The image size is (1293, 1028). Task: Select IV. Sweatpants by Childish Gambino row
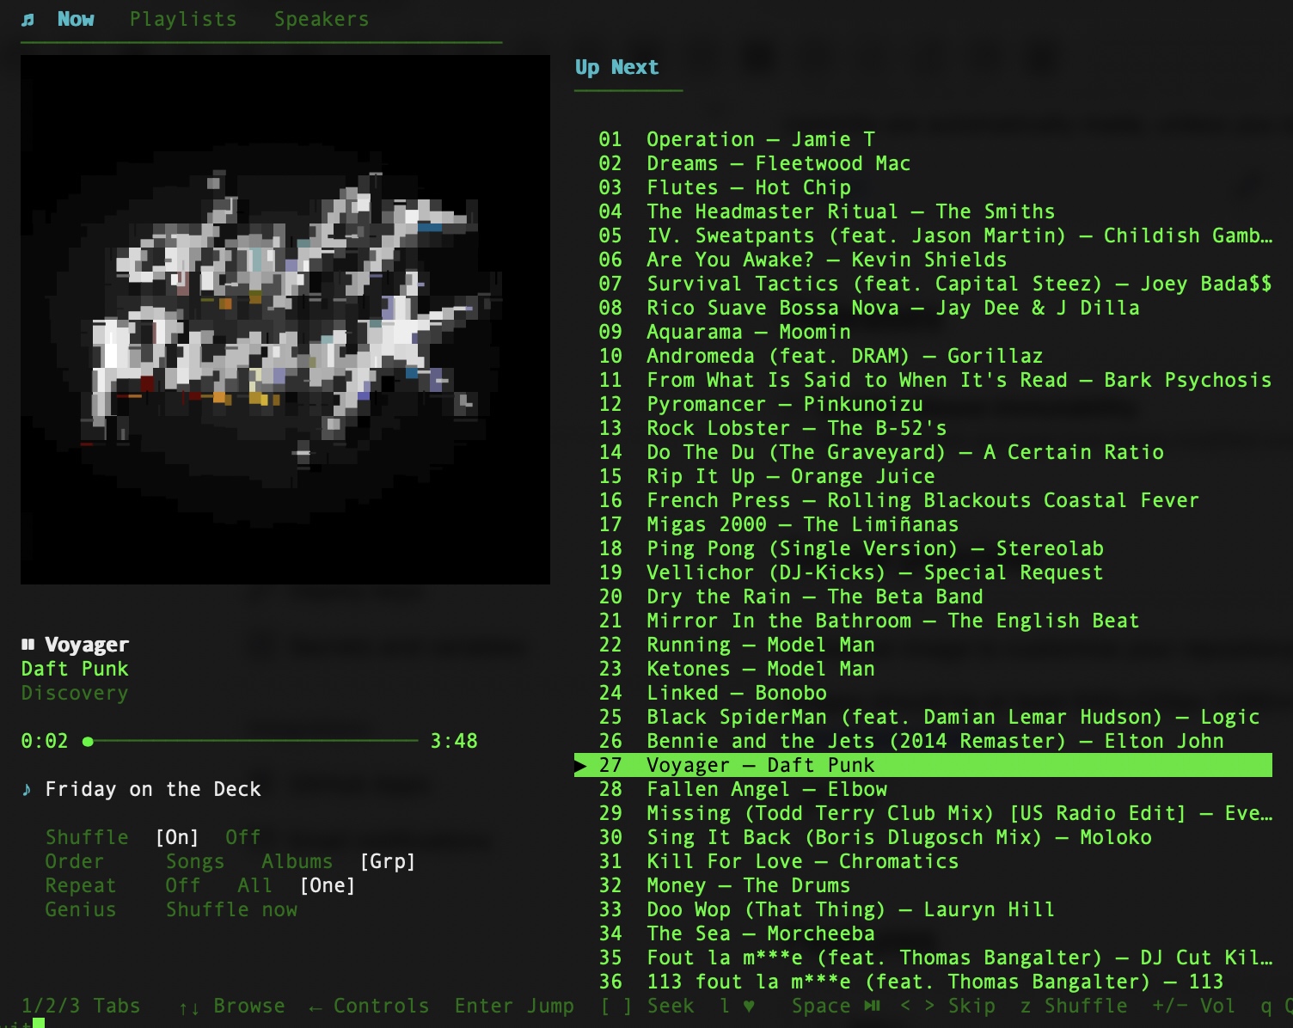pos(923,236)
